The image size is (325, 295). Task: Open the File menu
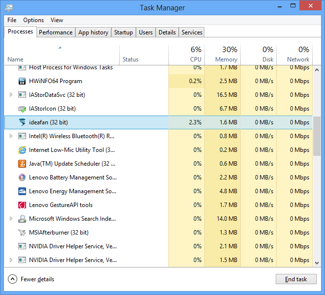12,20
